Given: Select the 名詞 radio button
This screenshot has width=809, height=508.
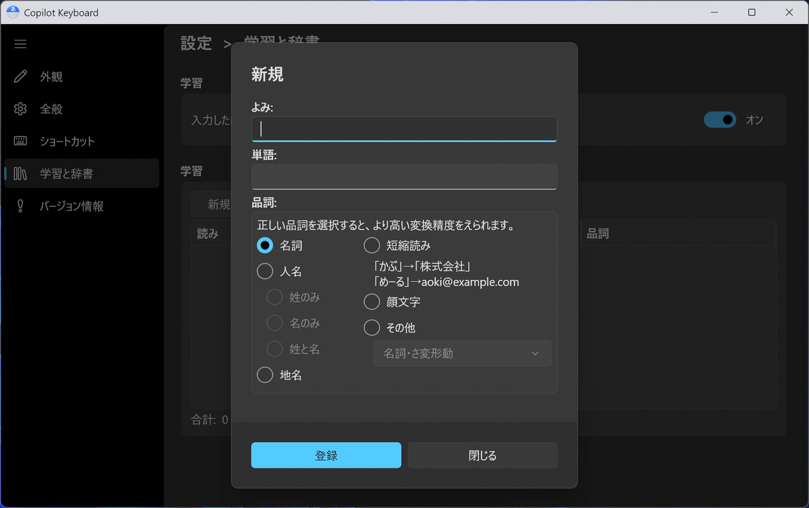Looking at the screenshot, I should [x=265, y=245].
